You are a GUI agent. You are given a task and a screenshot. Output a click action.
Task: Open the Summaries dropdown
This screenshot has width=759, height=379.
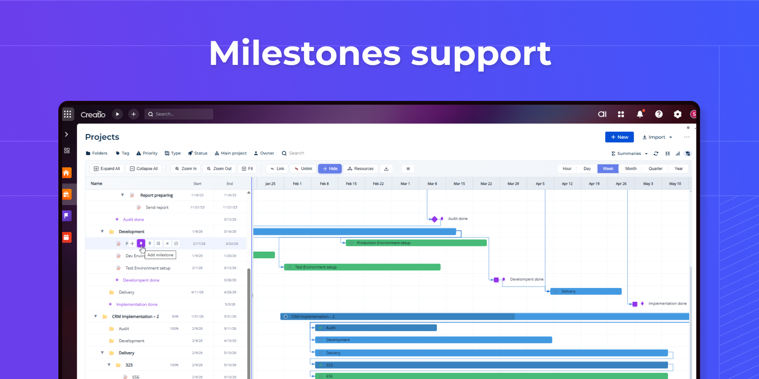pos(629,153)
